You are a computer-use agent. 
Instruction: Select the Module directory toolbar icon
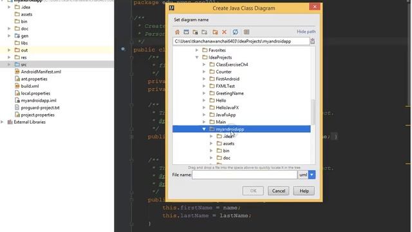[x=204, y=32]
